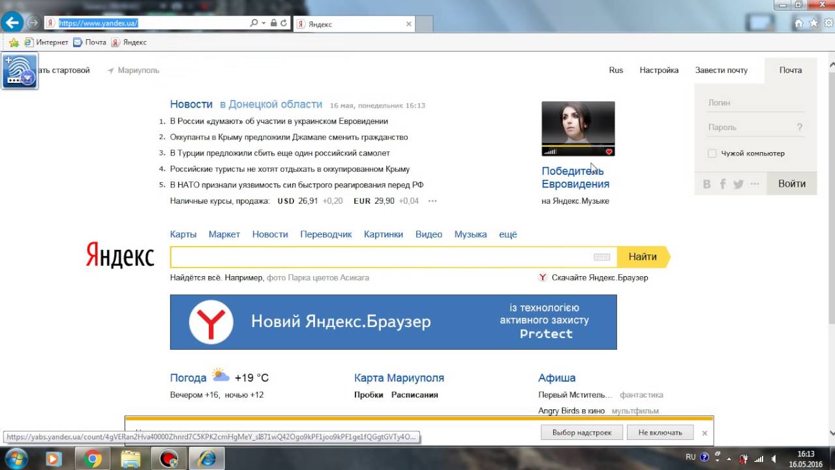Viewport: 835px width, 470px height.
Task: Open Настройка in the top menu
Action: point(659,70)
